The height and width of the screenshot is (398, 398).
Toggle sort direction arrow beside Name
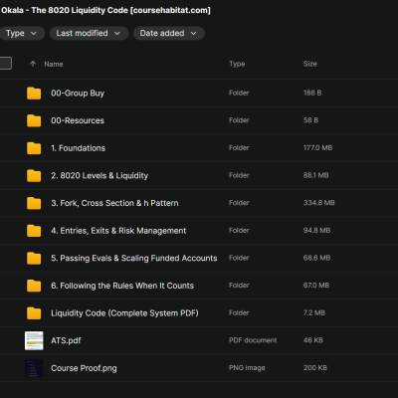[33, 64]
